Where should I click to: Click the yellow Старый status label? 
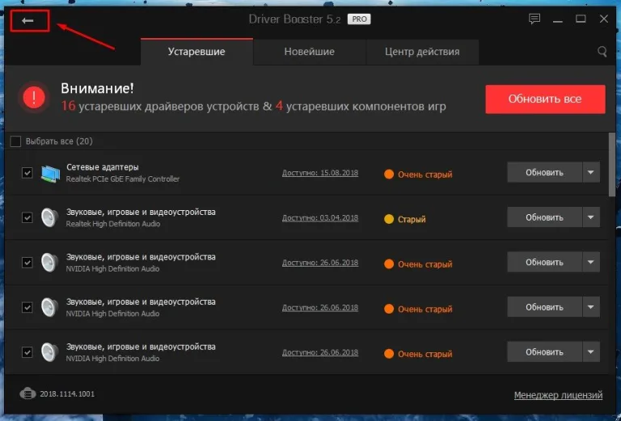click(x=412, y=219)
